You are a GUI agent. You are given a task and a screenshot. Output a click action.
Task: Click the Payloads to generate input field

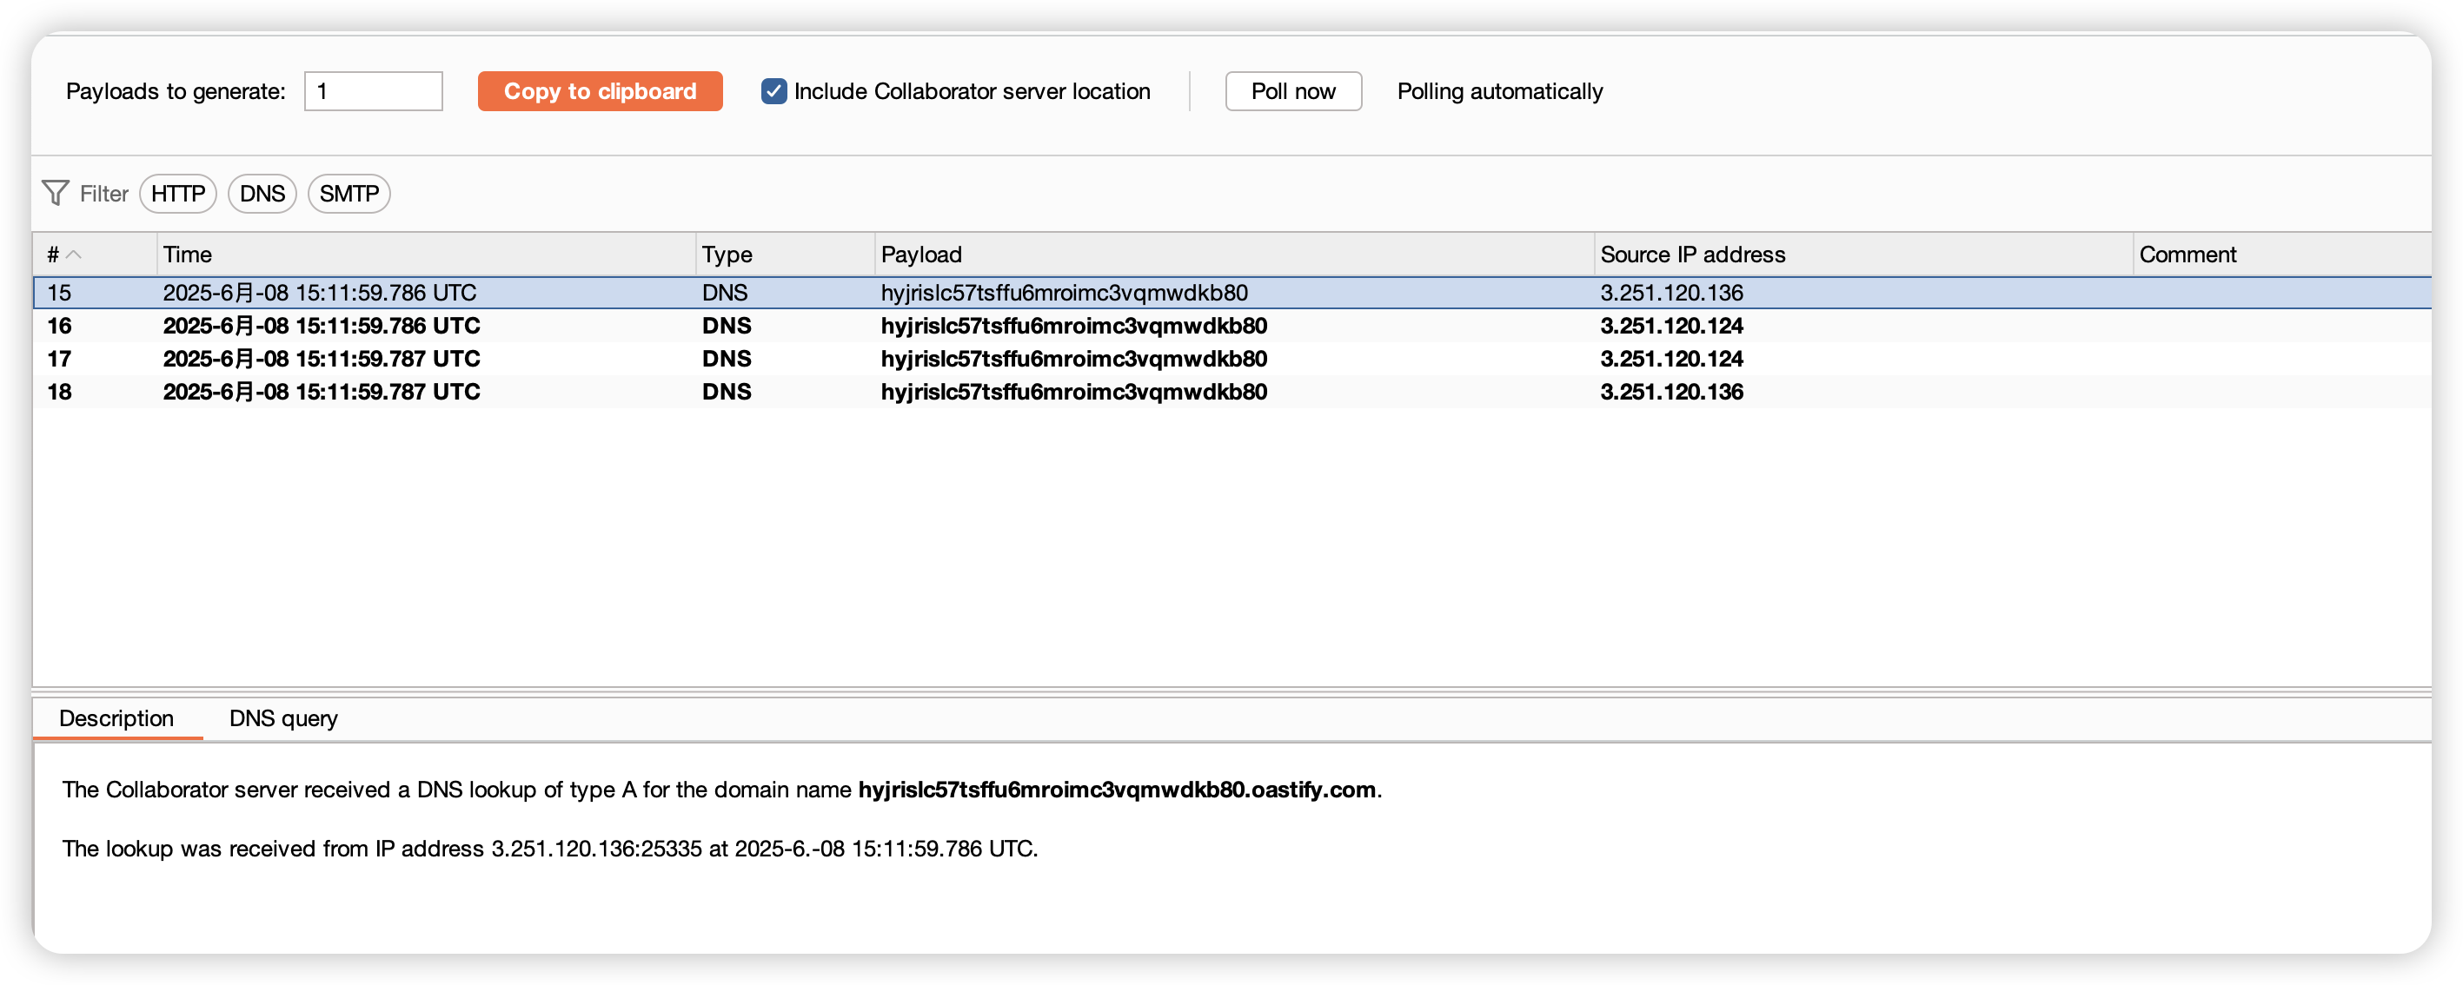coord(373,92)
